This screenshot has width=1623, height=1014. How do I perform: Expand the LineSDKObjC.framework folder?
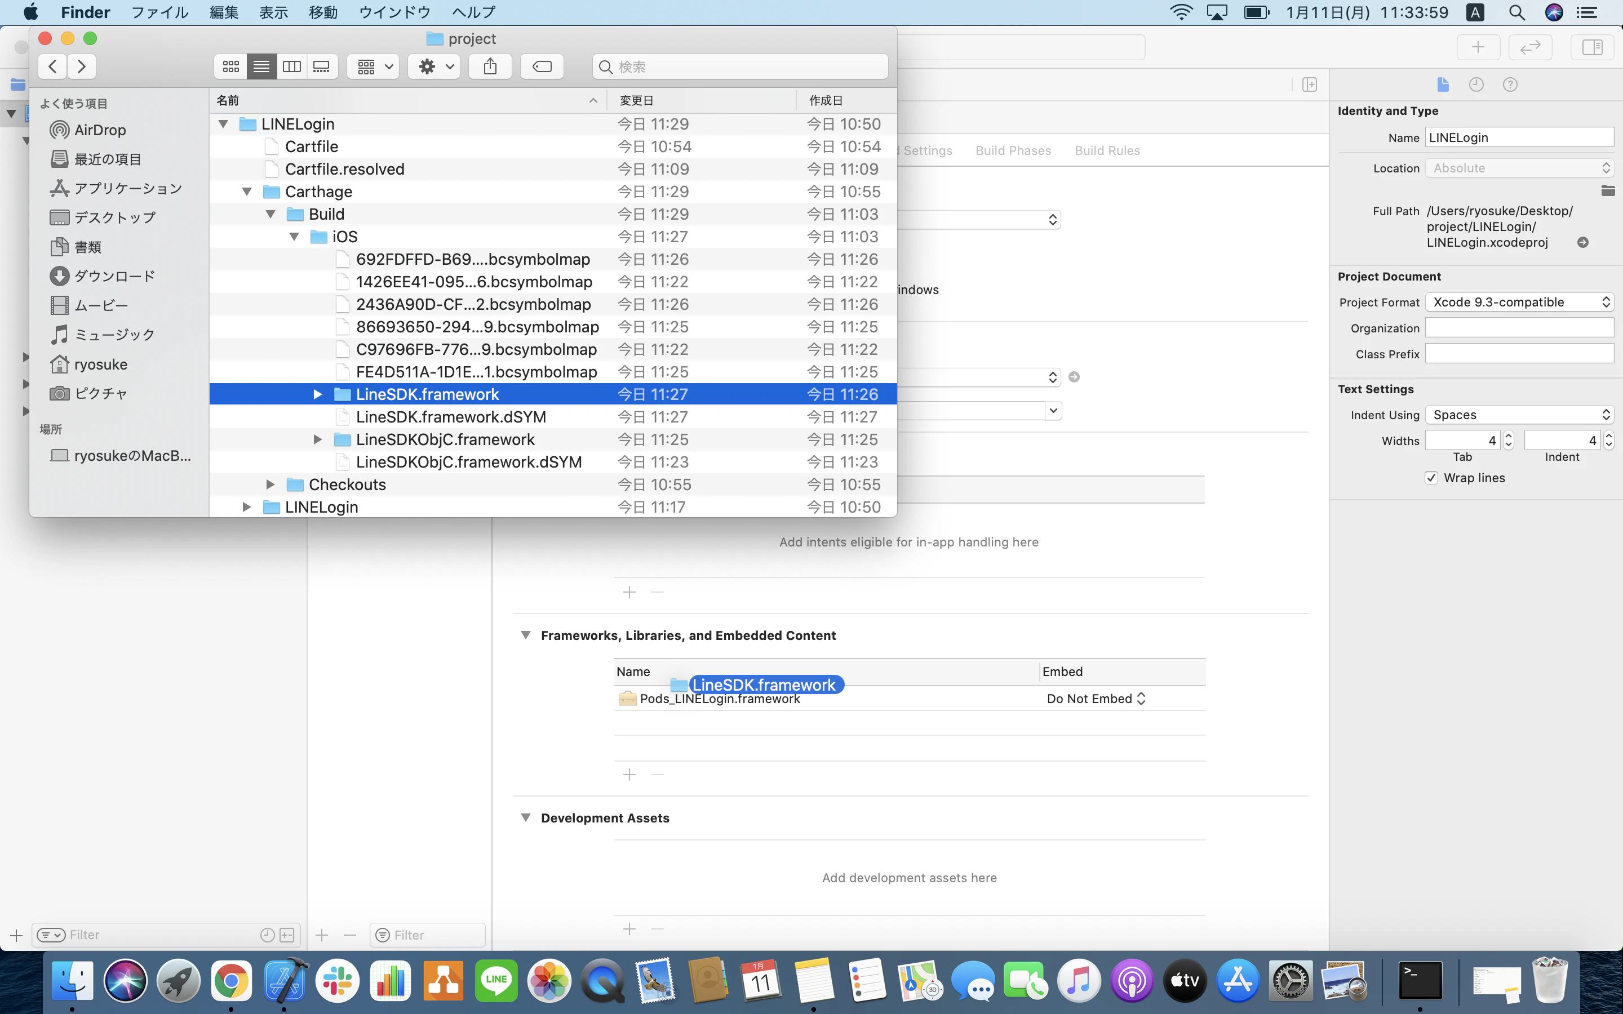(x=318, y=439)
